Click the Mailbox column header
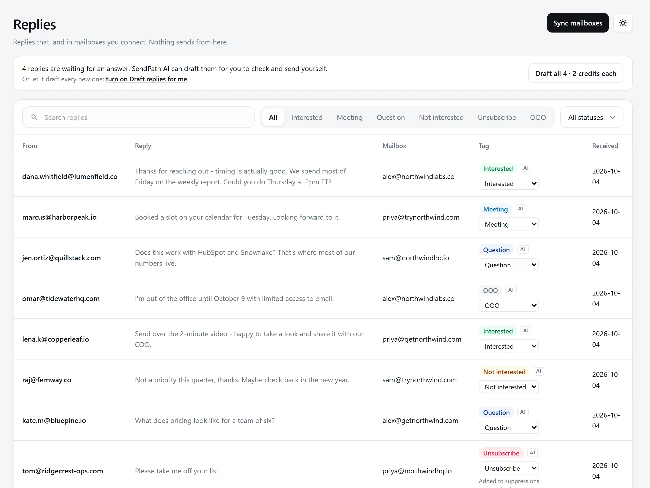The height and width of the screenshot is (488, 650). coord(394,146)
